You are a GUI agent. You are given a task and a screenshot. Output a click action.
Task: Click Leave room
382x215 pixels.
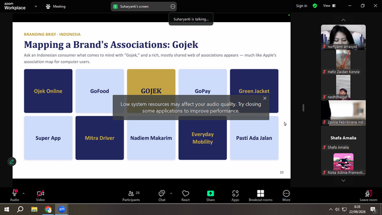click(x=368, y=196)
